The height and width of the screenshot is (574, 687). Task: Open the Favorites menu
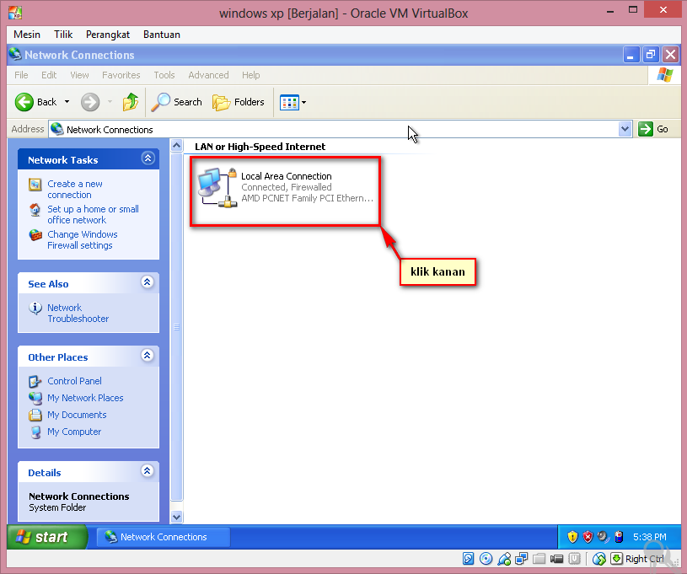(x=121, y=75)
